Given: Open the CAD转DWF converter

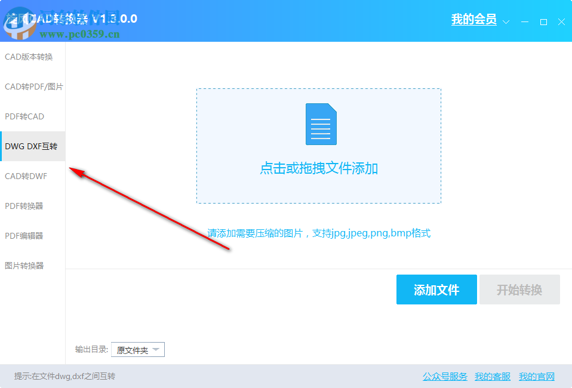Looking at the screenshot, I should (x=24, y=176).
